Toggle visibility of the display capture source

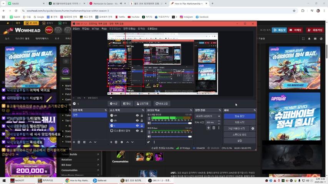click(x=137, y=131)
